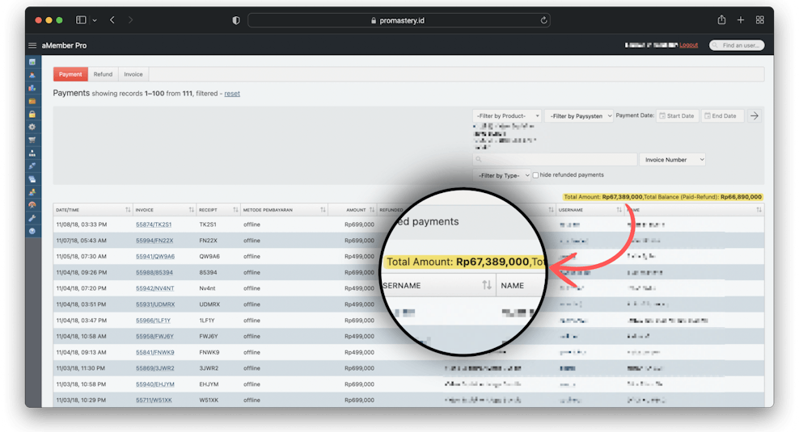The image size is (799, 432).
Task: Open invoice 55988/85394
Action: point(154,273)
